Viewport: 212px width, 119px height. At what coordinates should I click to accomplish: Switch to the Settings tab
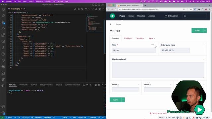(140, 38)
